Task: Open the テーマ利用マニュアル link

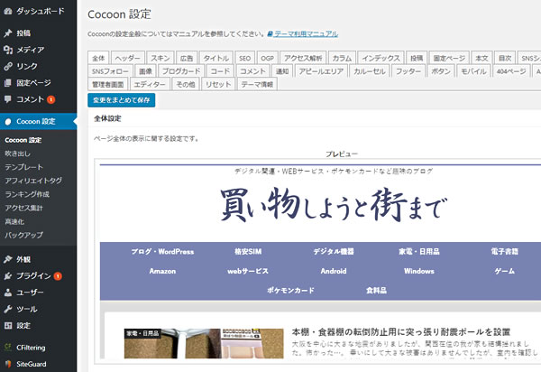Action: pos(306,33)
